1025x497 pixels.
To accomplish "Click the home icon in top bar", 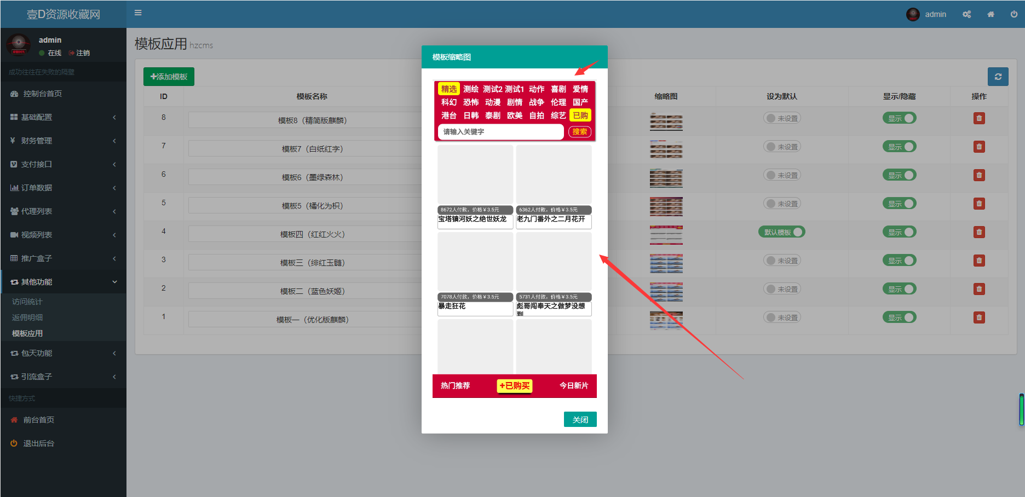I will pos(991,14).
